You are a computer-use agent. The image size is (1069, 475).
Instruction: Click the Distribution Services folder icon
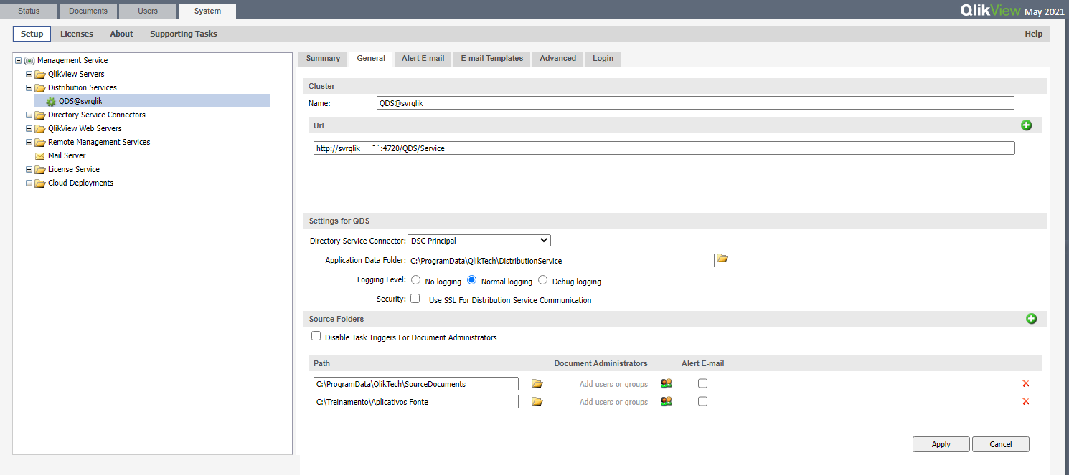tap(40, 88)
